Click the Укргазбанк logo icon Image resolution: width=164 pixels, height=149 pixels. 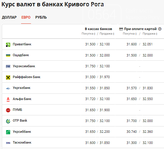(x=8, y=89)
